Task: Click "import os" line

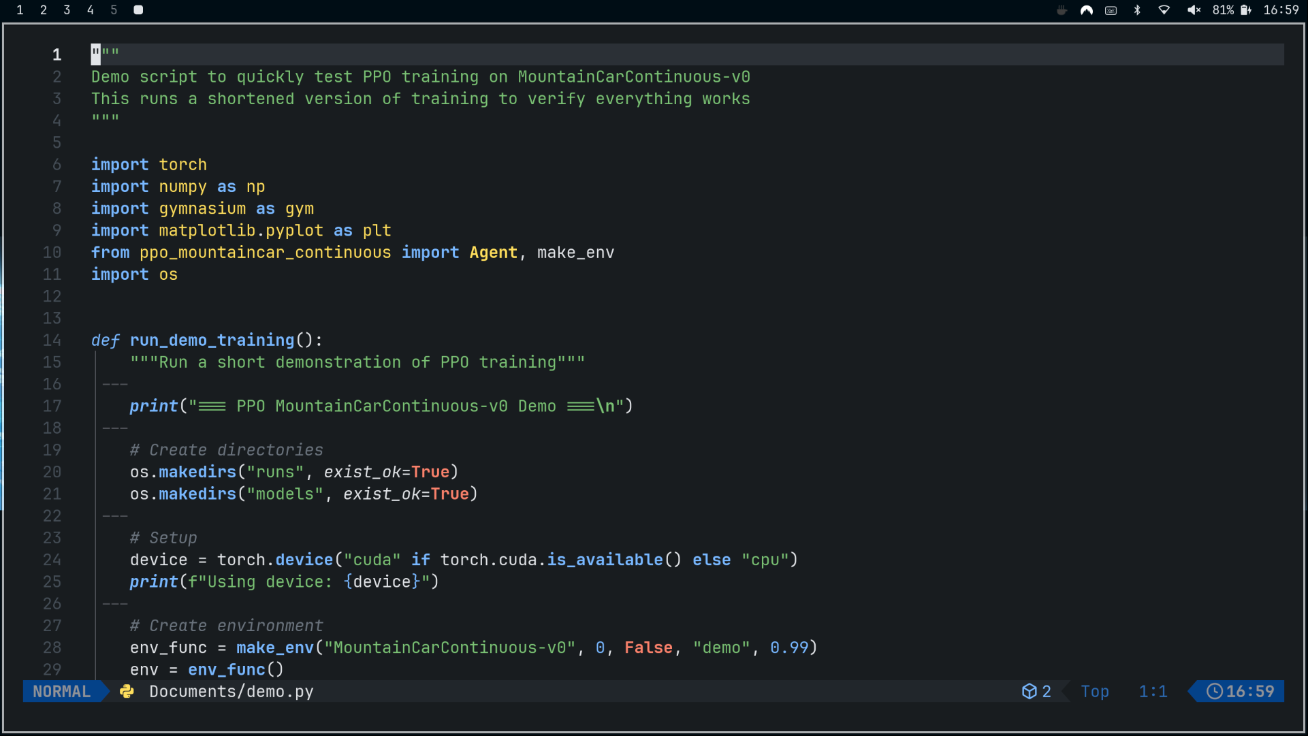Action: click(x=135, y=274)
